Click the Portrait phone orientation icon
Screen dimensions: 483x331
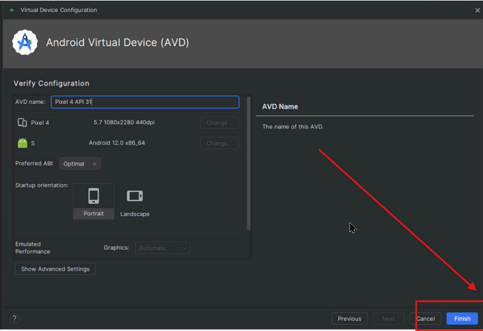pos(94,196)
